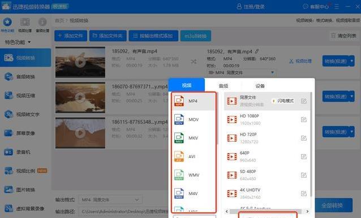The height and width of the screenshot is (218, 361).
Task: Click the 添加文件夹 button
Action: click(108, 36)
